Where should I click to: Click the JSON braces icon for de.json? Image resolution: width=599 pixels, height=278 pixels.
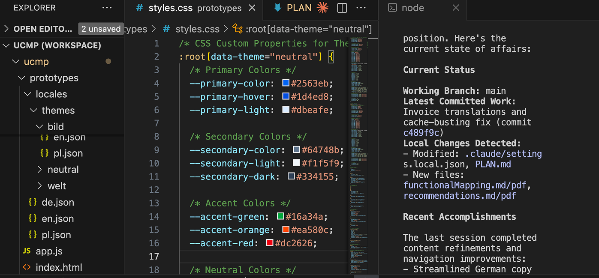point(33,202)
